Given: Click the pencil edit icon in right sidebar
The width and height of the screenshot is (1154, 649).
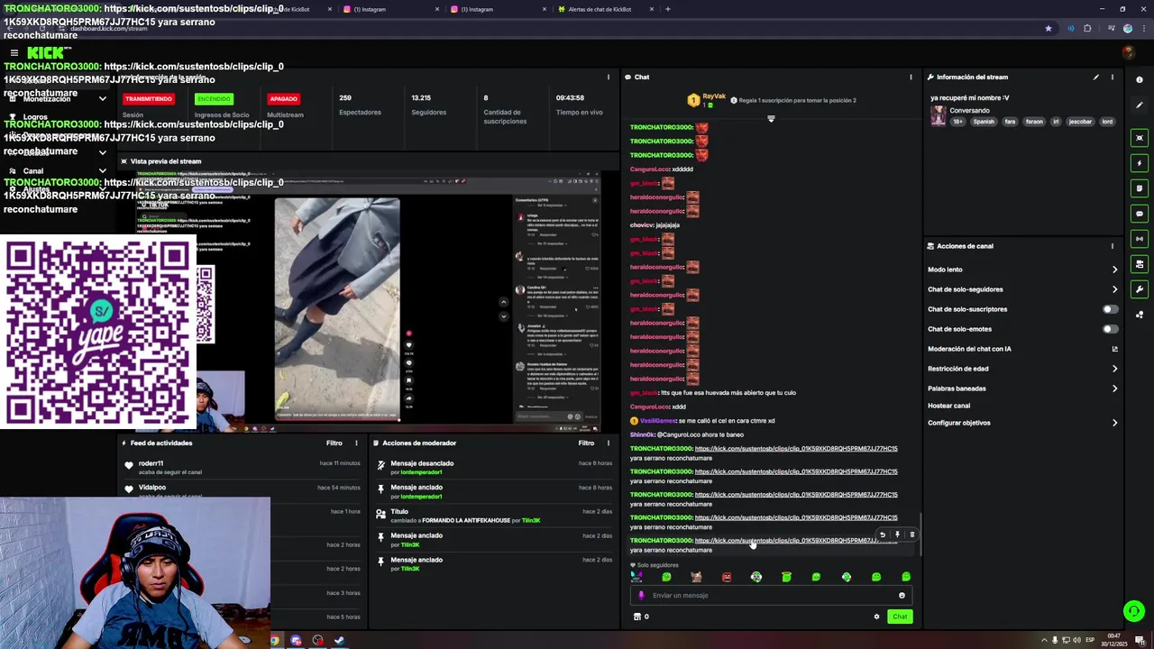Looking at the screenshot, I should pos(1140,105).
